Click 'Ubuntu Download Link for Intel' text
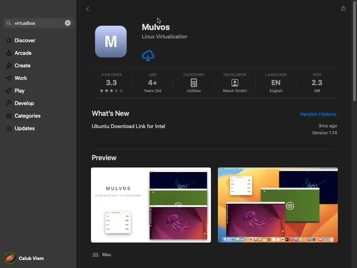This screenshot has height=268, width=357. pos(128,126)
